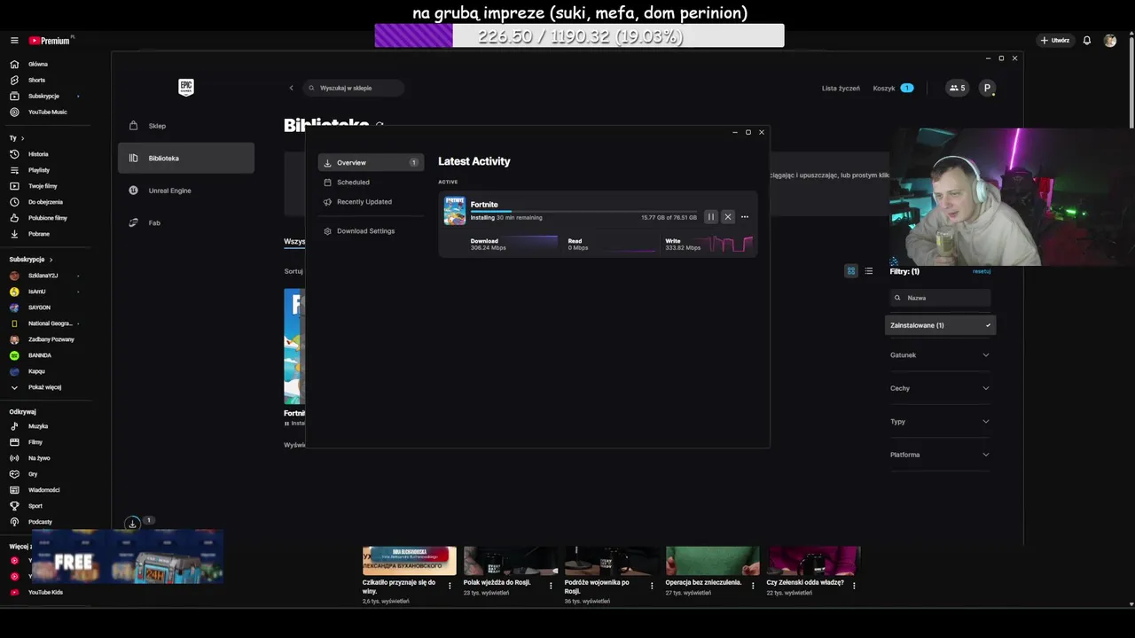The height and width of the screenshot is (638, 1135).
Task: Open the Epic launcher downloads icon at bottom
Action: point(132,524)
